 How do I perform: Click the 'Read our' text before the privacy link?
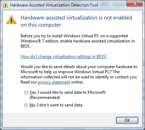pos(29,82)
